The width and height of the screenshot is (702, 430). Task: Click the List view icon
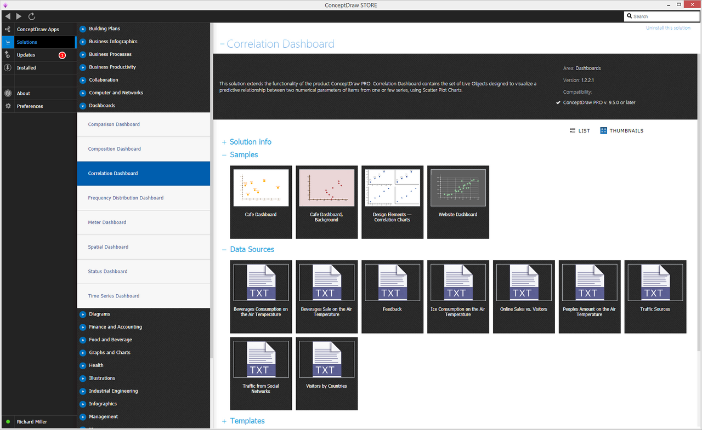click(x=573, y=130)
